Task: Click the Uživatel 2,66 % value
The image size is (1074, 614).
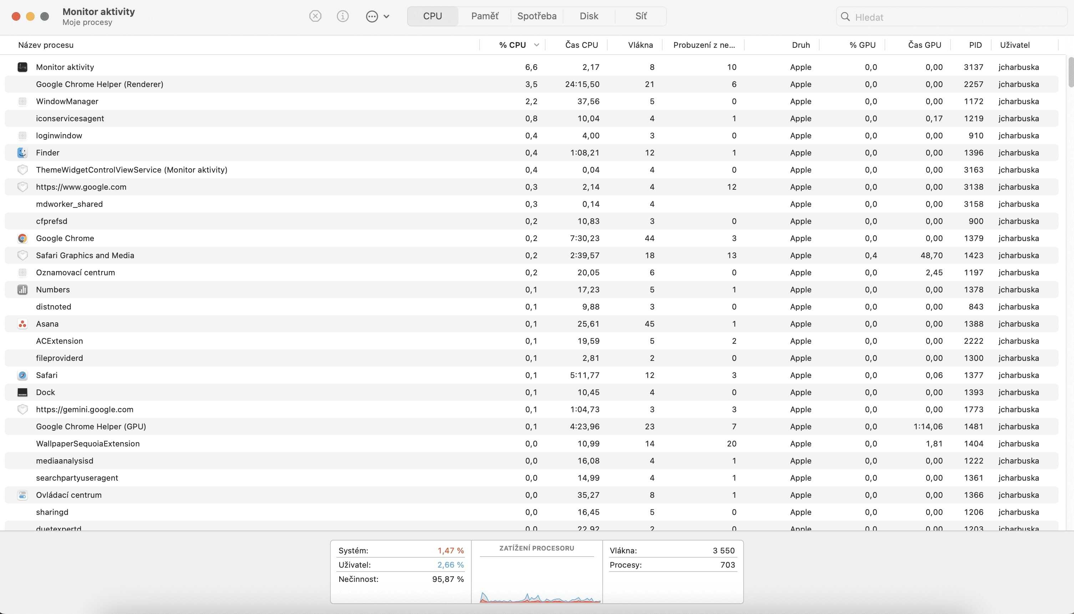Action: point(450,565)
